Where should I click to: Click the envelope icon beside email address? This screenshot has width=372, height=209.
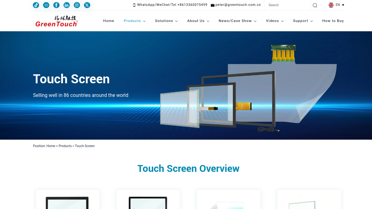(x=213, y=5)
